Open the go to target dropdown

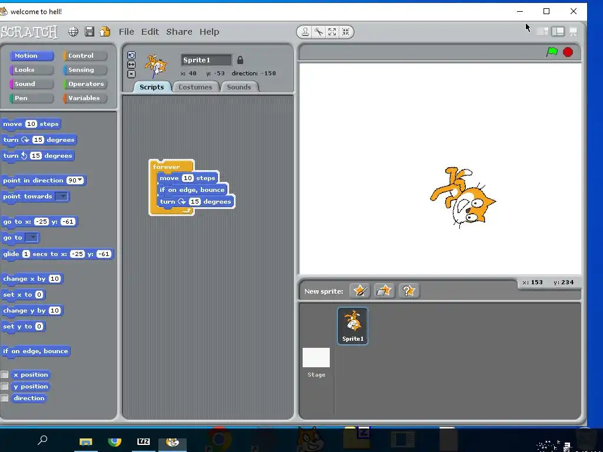click(32, 238)
